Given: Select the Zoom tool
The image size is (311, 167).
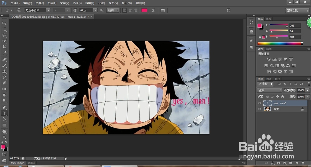Looking at the screenshot, I should [4, 137].
